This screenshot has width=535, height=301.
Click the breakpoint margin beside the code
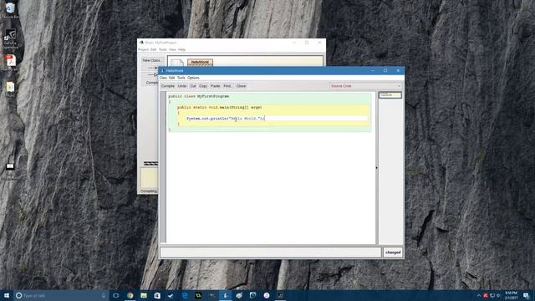[163, 167]
